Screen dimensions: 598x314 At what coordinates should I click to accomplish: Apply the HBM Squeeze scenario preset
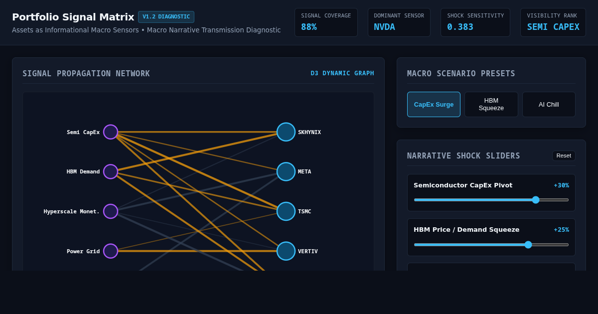[x=491, y=104]
